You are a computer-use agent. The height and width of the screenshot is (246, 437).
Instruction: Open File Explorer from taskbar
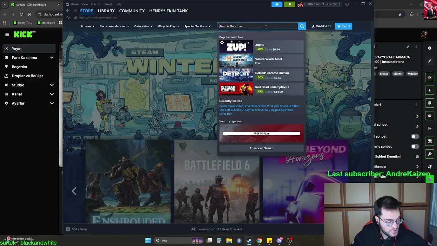pos(229,241)
